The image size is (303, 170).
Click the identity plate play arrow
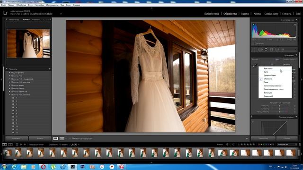click(61, 14)
